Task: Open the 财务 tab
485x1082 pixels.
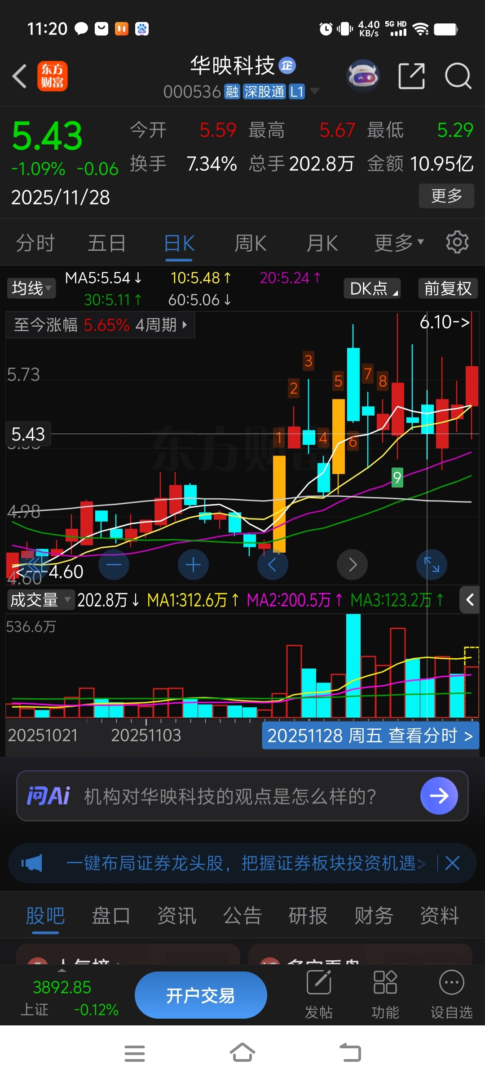Action: (x=374, y=915)
